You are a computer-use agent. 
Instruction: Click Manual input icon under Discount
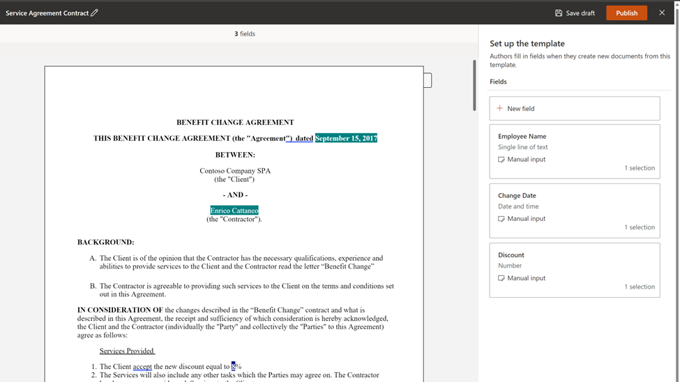[501, 278]
